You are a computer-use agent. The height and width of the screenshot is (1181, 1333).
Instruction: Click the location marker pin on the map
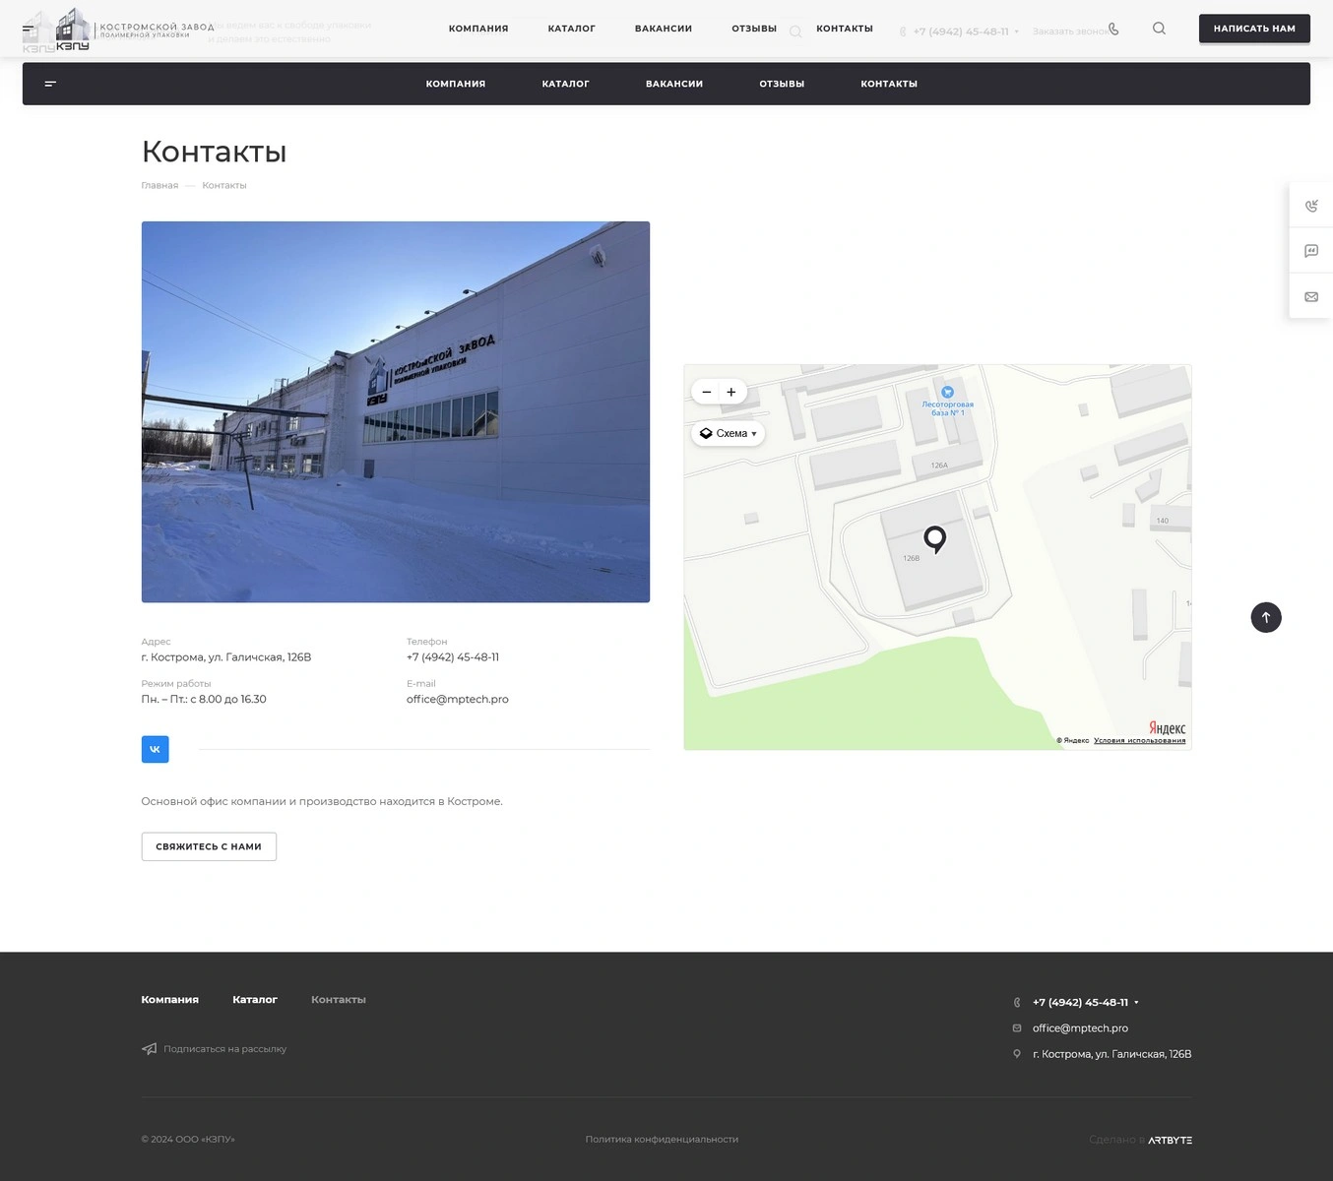coord(934,537)
